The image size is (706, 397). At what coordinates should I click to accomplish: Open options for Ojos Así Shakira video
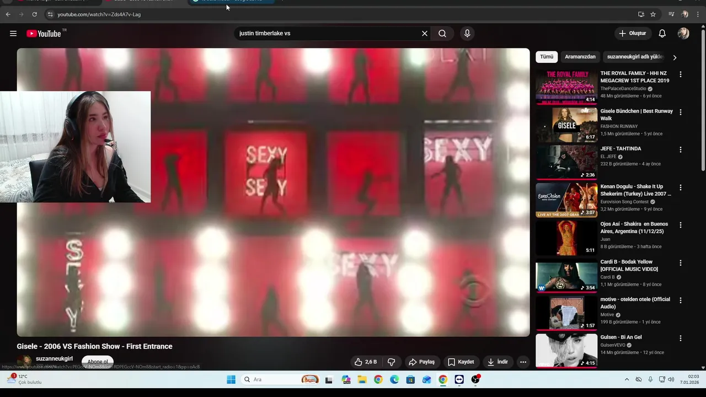681,225
